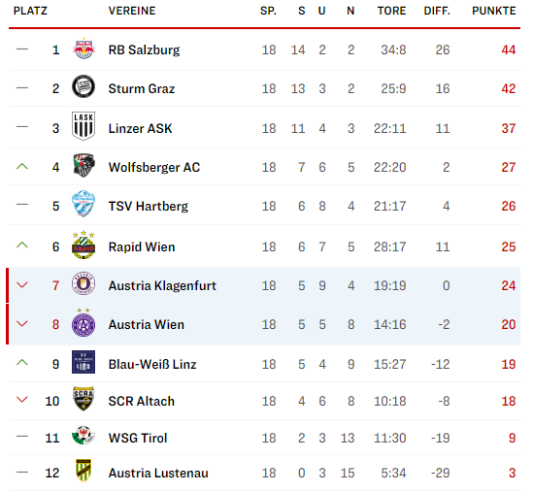This screenshot has width=533, height=492.
Task: Click the Sturm Graz round logo
Action: tap(83, 86)
